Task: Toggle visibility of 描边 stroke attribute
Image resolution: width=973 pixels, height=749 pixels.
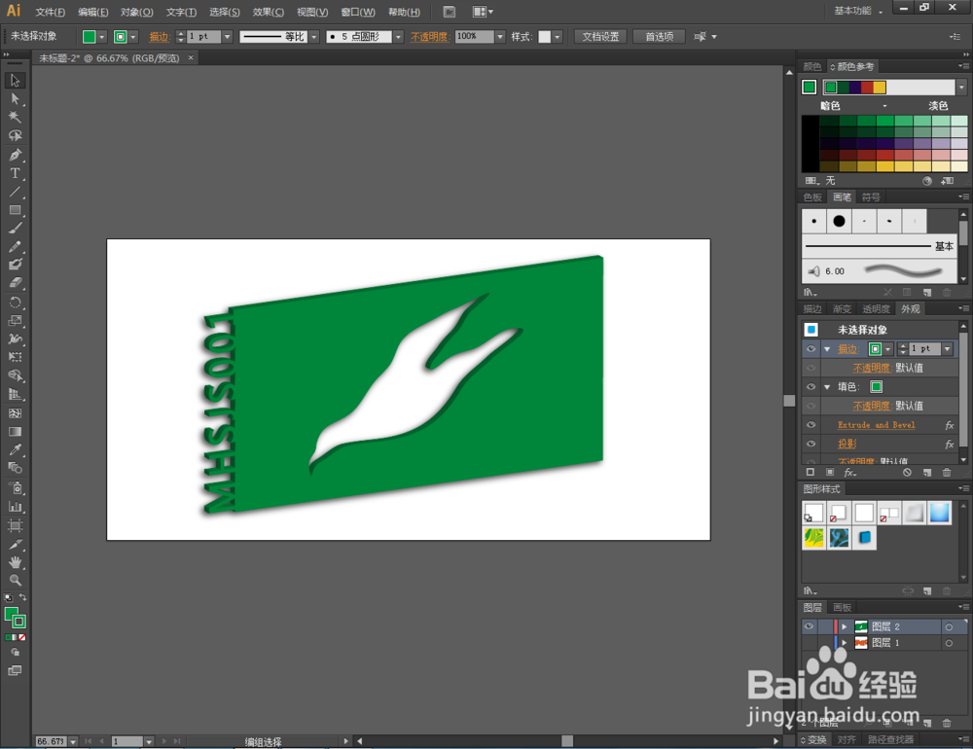Action: tap(811, 349)
